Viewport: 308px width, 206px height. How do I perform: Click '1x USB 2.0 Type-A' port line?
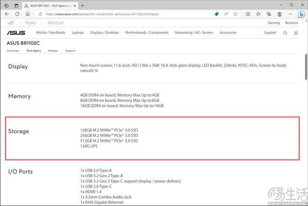click(x=96, y=170)
